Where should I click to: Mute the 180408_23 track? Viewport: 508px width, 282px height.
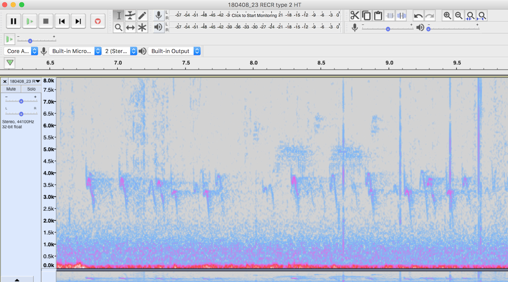pyautogui.click(x=11, y=89)
